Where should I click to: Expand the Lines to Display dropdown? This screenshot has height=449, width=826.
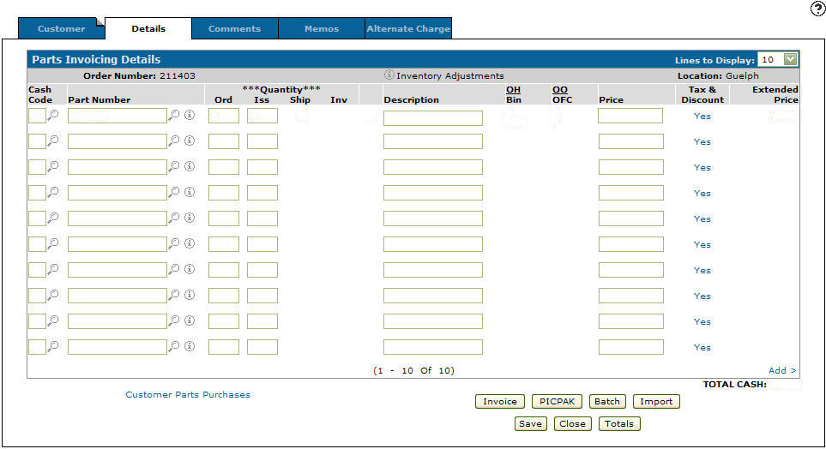tap(790, 60)
